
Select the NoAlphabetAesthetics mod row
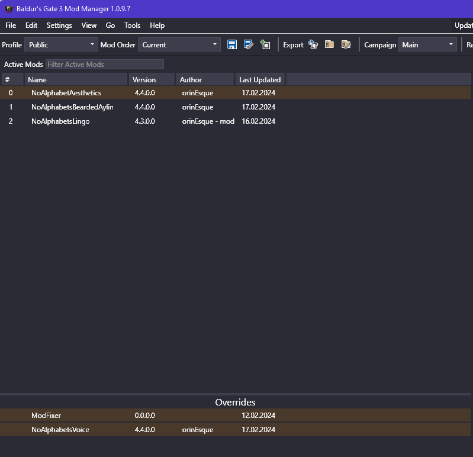235,92
